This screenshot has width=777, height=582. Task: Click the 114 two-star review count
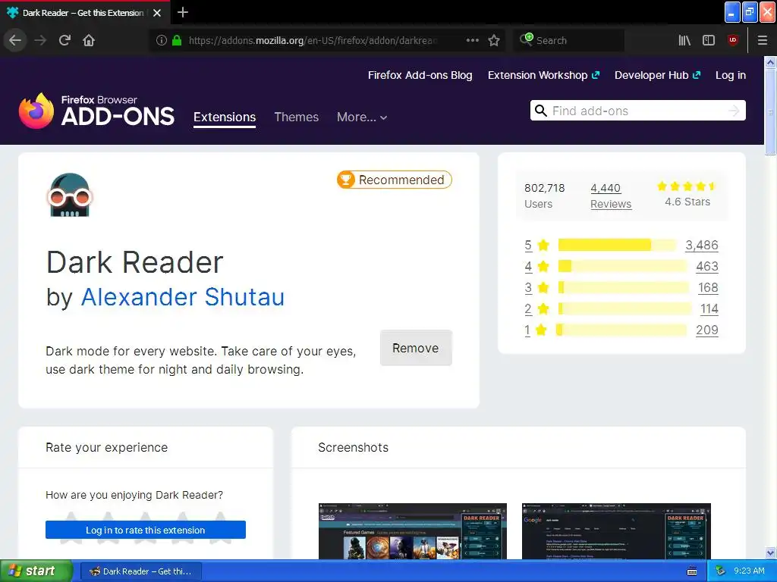click(x=709, y=309)
